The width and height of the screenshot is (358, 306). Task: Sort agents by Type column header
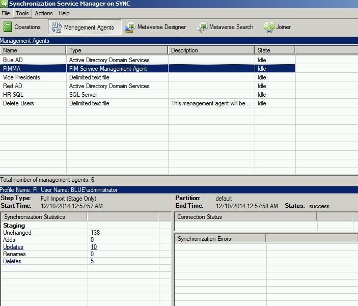click(117, 50)
